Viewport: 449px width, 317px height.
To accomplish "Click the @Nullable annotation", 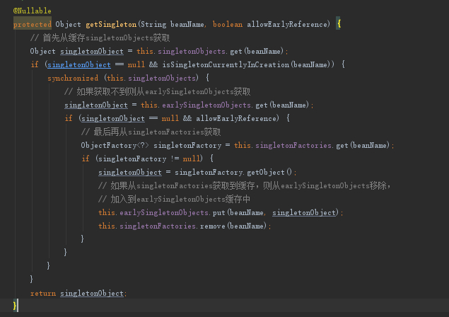I will (32, 11).
